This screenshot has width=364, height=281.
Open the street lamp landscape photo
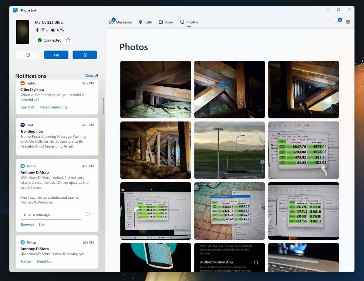tap(230, 150)
